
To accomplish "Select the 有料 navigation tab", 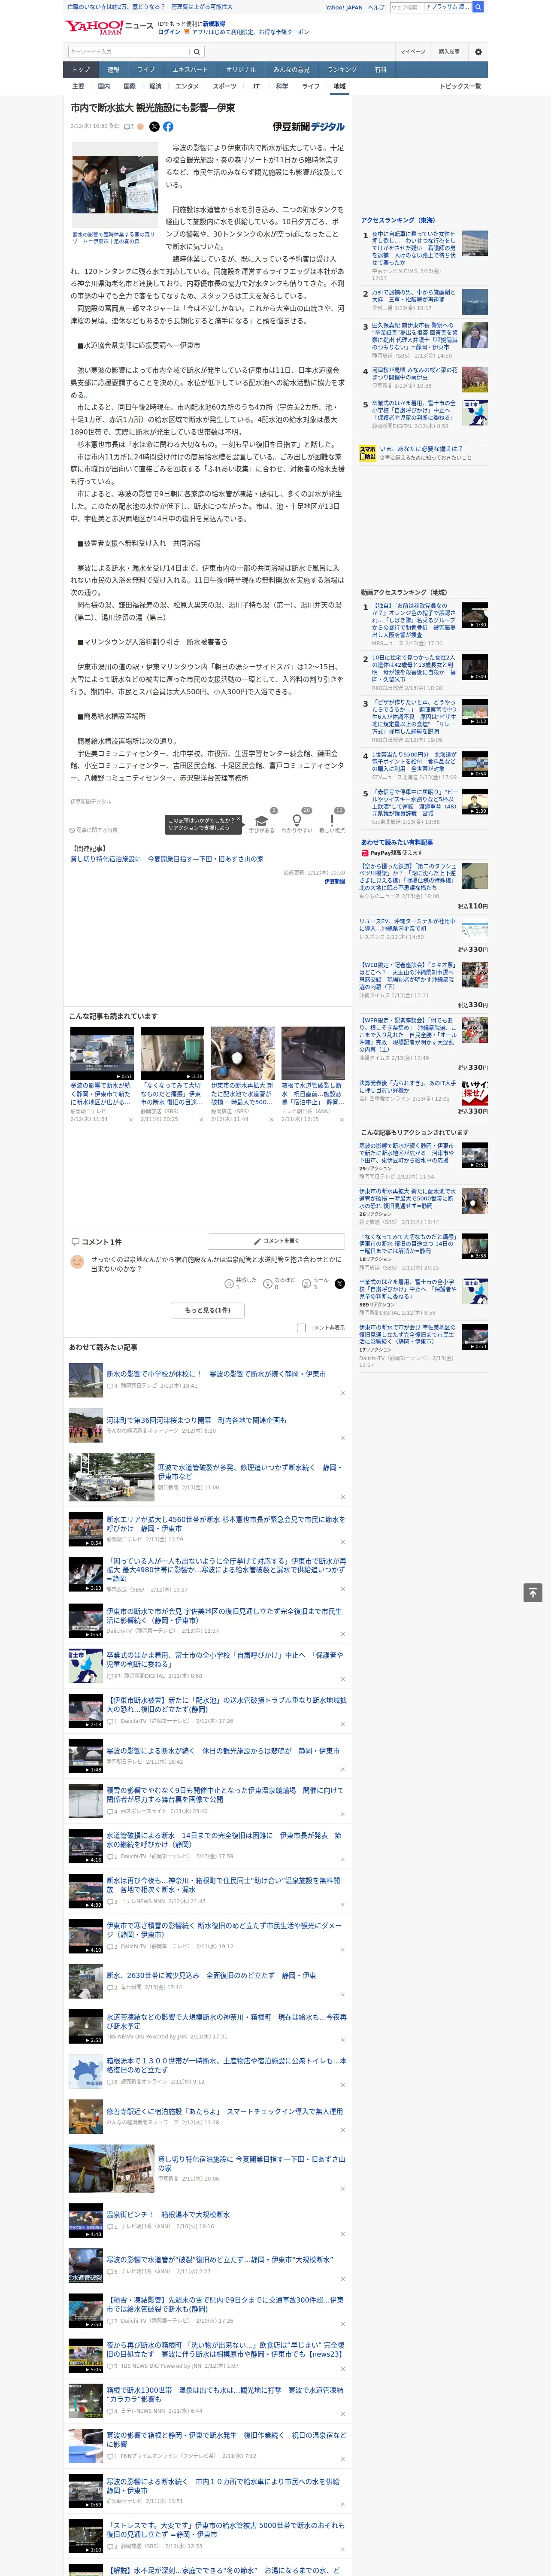I will (380, 70).
